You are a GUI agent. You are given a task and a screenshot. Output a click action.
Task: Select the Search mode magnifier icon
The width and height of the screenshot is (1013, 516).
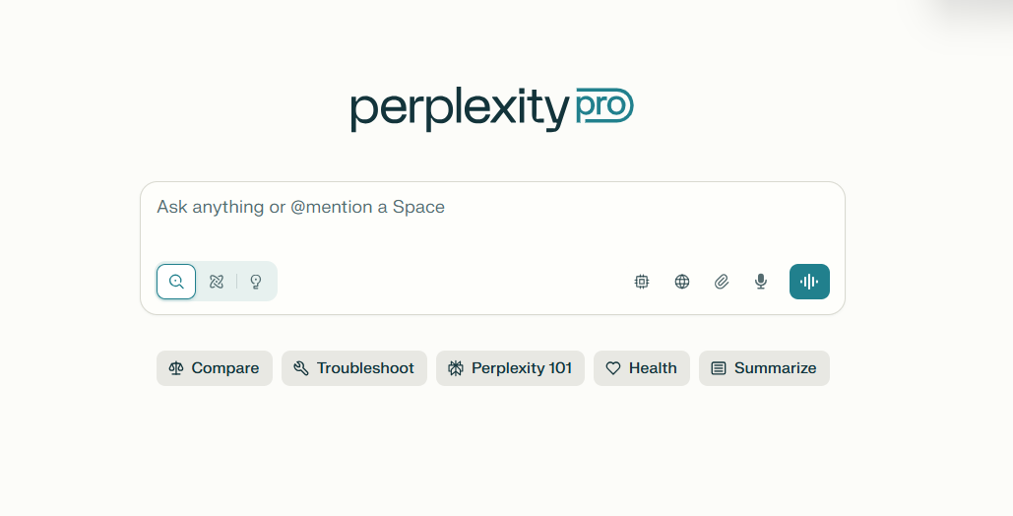coord(176,282)
